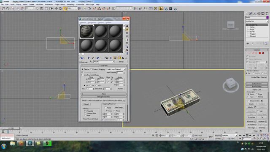The image size is (270, 152).
Task: Select the Place radio button
Action: 114,111
